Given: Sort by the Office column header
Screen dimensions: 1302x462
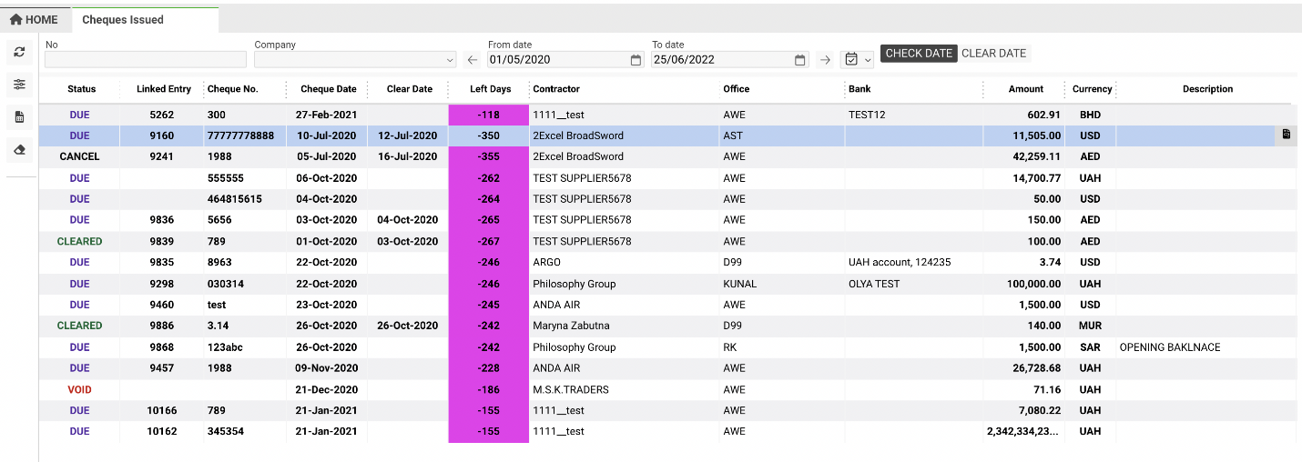Looking at the screenshot, I should pos(737,89).
